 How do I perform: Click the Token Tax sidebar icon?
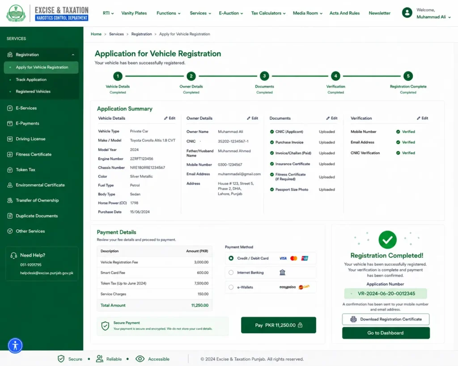pyautogui.click(x=10, y=169)
